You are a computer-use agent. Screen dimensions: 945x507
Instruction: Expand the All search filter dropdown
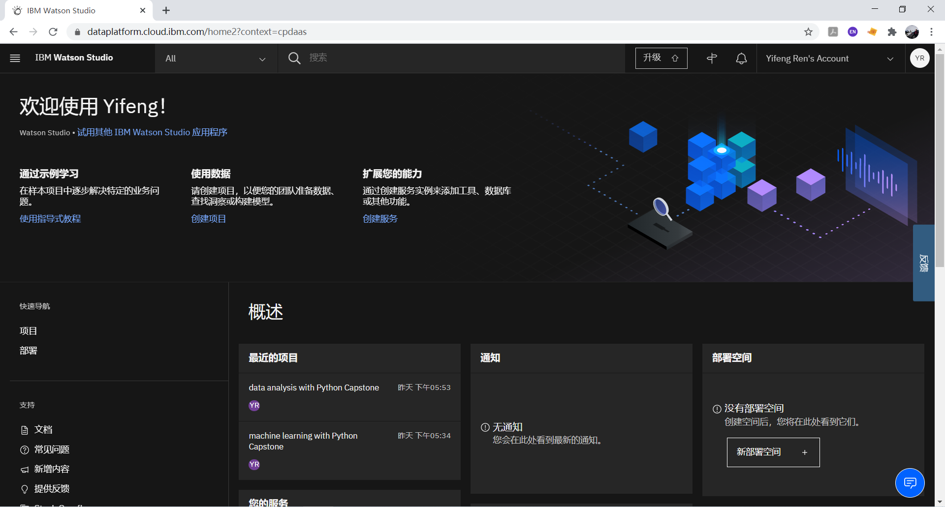(x=216, y=59)
